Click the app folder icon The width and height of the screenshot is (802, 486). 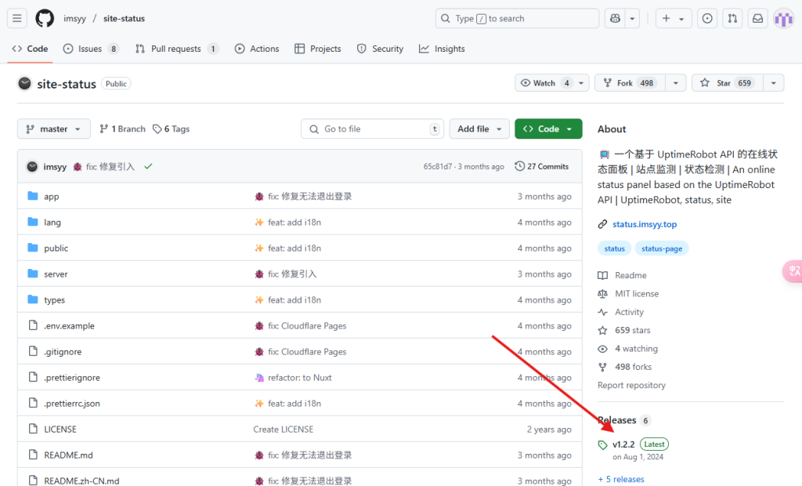[x=33, y=196]
